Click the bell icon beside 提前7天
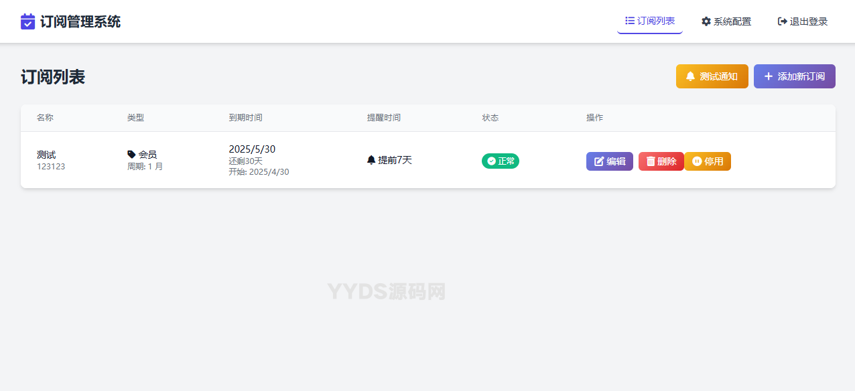The width and height of the screenshot is (855, 391). pos(372,159)
